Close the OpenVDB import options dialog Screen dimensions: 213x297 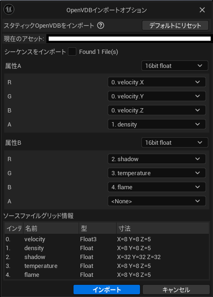point(202,10)
